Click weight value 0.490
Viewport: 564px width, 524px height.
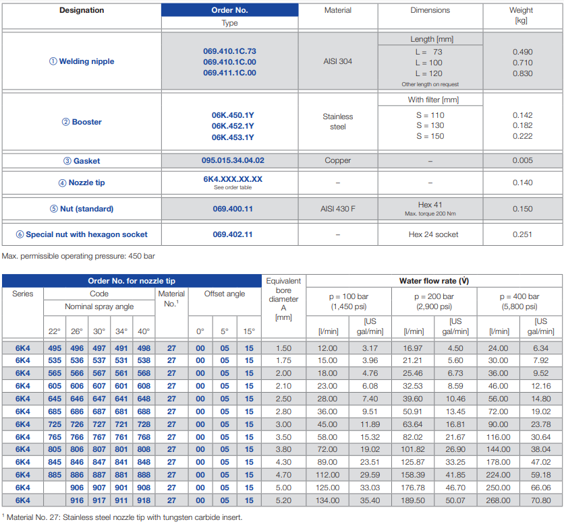523,52
